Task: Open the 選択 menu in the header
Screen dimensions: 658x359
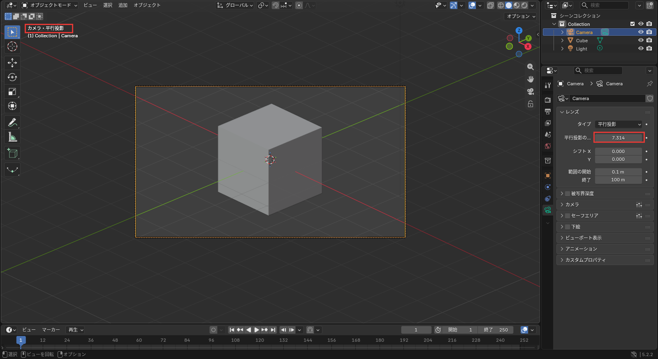Action: [x=108, y=5]
